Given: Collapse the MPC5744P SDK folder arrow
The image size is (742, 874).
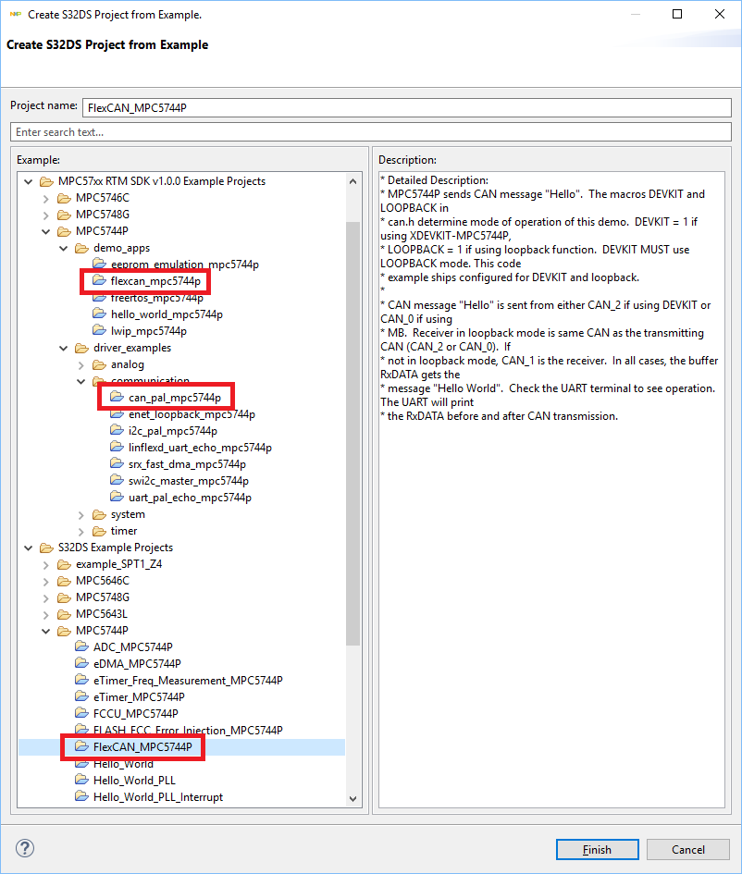Looking at the screenshot, I should click(x=45, y=232).
